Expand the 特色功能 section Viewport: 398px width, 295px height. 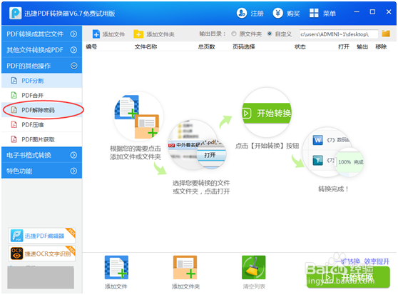pyautogui.click(x=41, y=171)
